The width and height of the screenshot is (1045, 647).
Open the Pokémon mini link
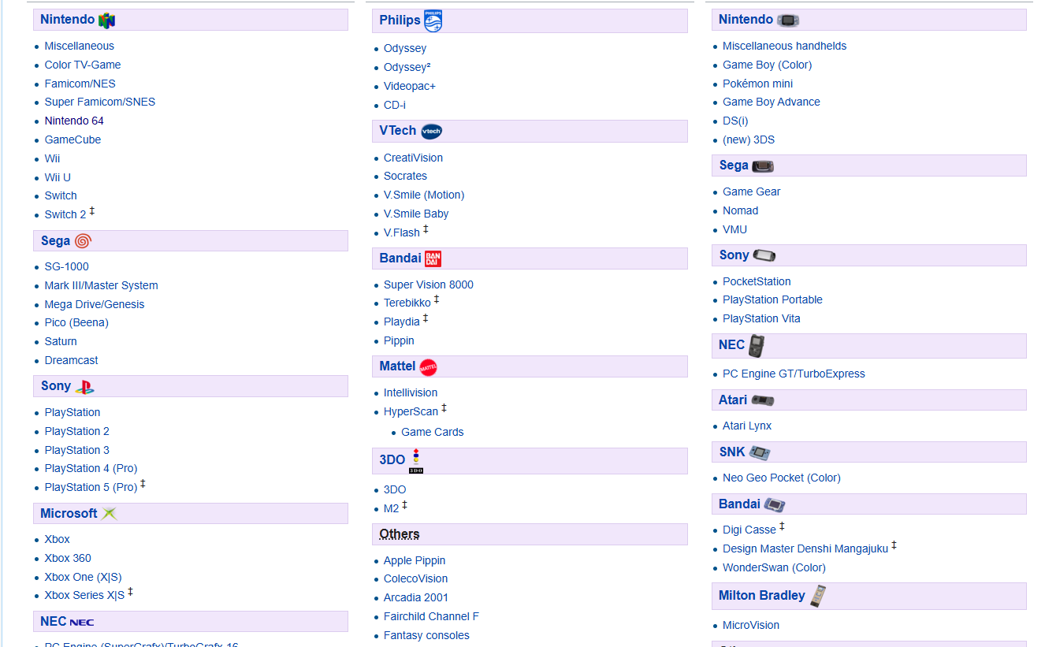point(758,84)
